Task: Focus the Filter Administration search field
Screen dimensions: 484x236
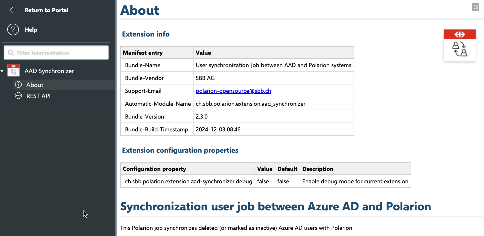Action: [x=56, y=52]
